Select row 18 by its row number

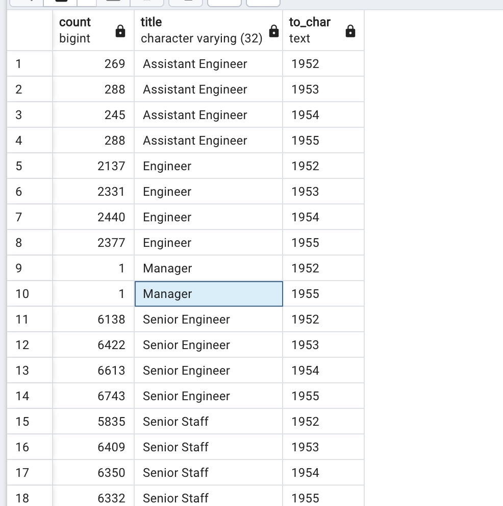(x=30, y=496)
